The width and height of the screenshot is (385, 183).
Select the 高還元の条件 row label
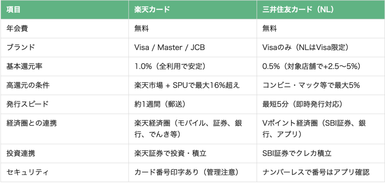pos(28,85)
